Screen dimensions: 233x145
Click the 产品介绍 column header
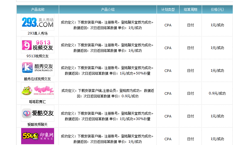(x=108, y=9)
